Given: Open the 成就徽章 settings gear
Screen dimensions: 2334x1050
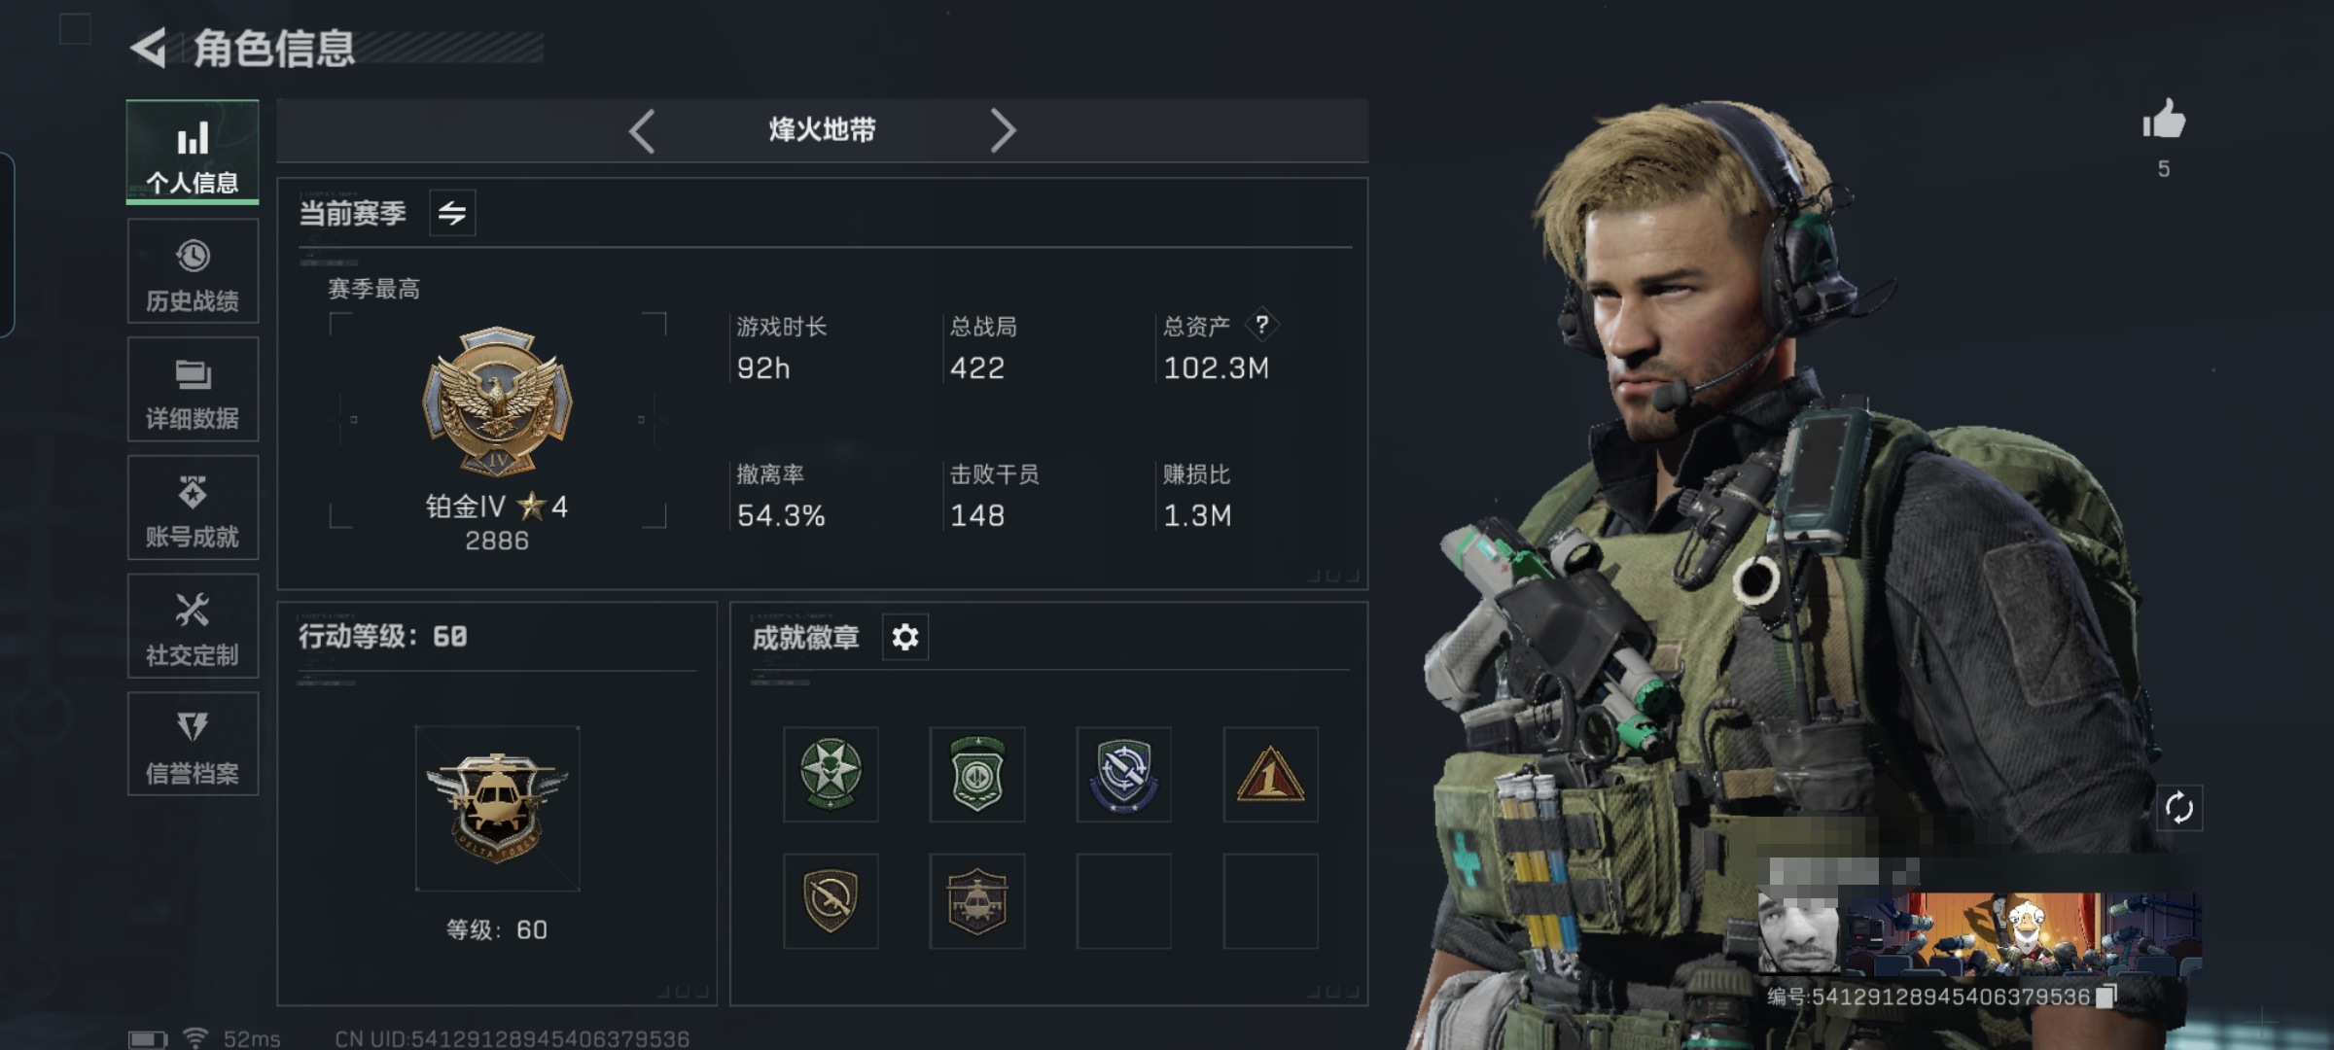Looking at the screenshot, I should coord(904,637).
